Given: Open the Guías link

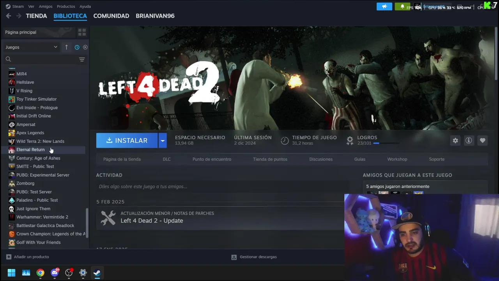Looking at the screenshot, I should (360, 159).
